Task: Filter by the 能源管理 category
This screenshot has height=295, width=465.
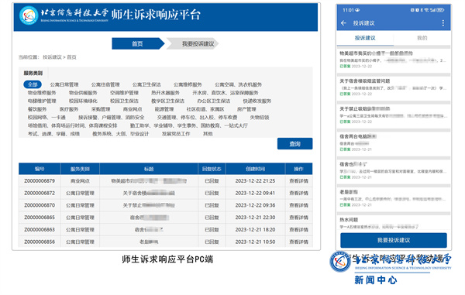Action: coord(164,109)
